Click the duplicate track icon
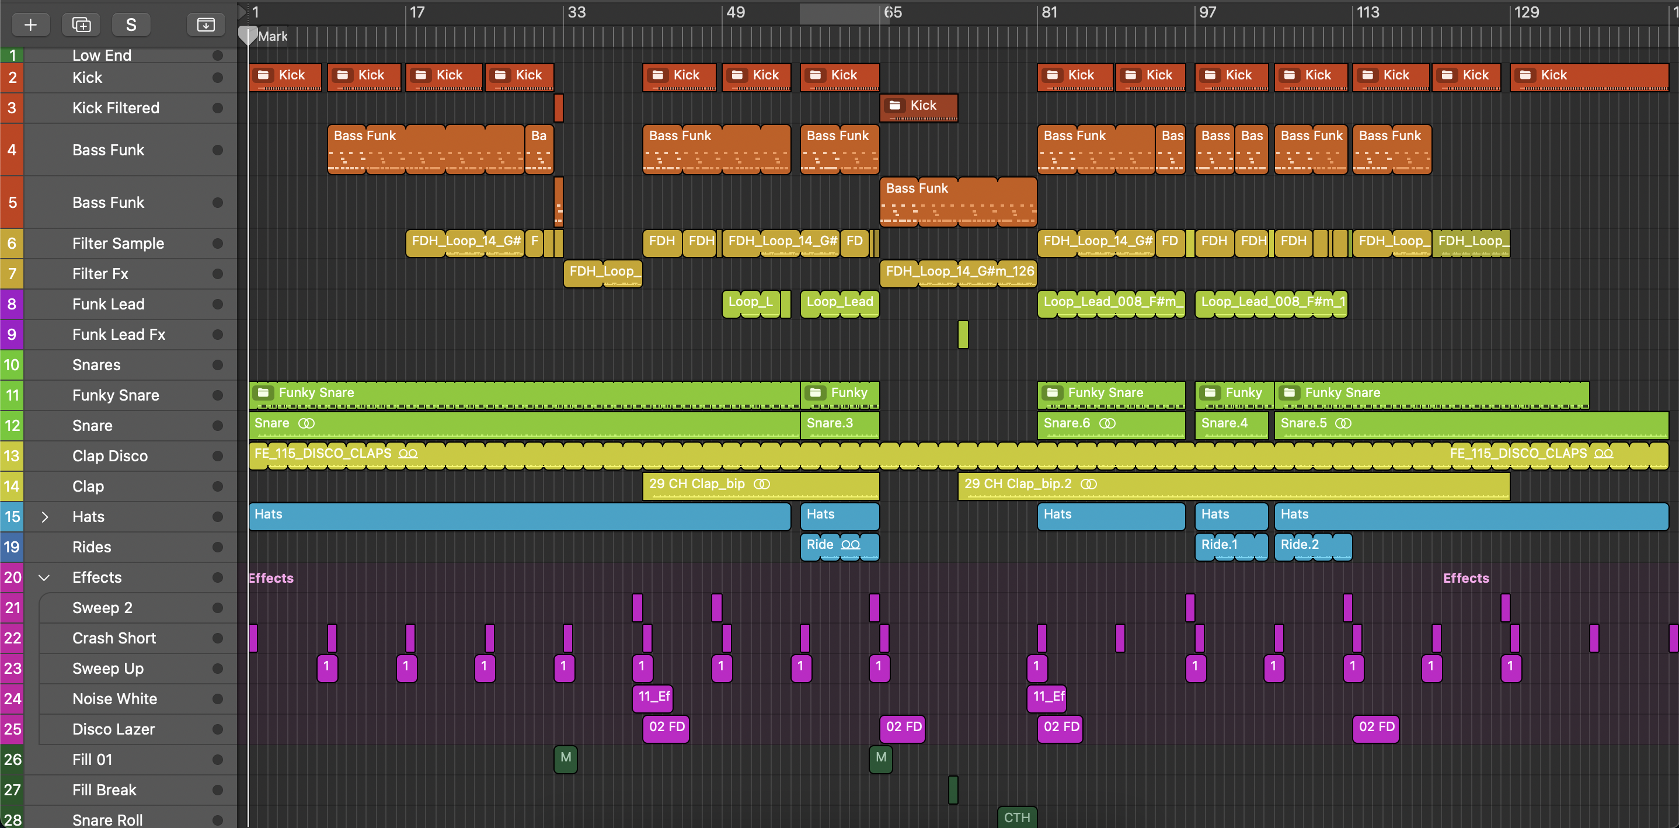Viewport: 1679px width, 828px height. (x=81, y=25)
